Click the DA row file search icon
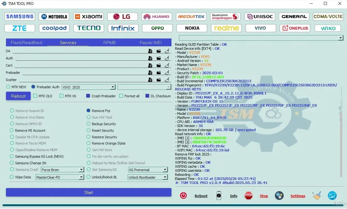 [150, 51]
